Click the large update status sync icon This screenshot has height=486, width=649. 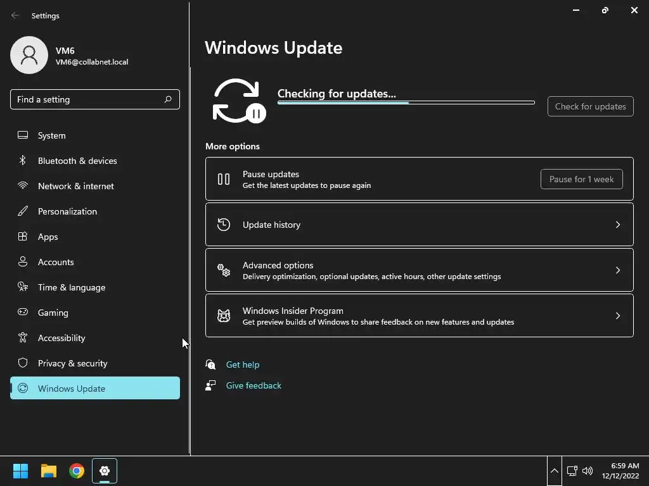click(239, 101)
